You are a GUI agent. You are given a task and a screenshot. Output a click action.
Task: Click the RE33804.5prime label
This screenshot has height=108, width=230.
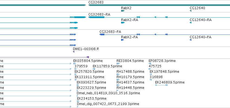click(x=130, y=61)
